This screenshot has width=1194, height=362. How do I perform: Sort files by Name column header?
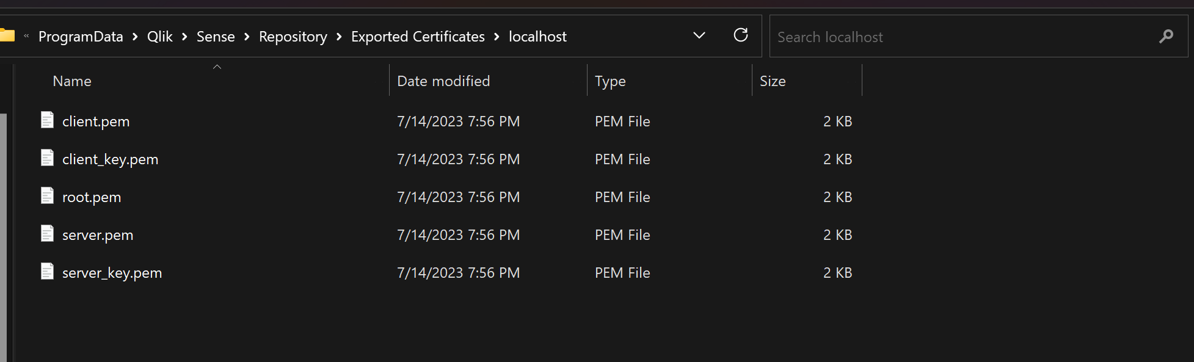point(72,81)
